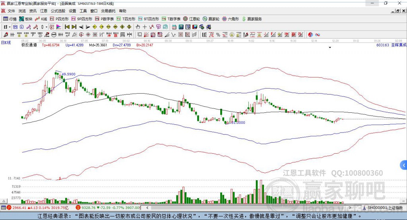The width and height of the screenshot is (407, 220).
Task: Click the red-blue yin-yang icon
Action: point(310,35)
